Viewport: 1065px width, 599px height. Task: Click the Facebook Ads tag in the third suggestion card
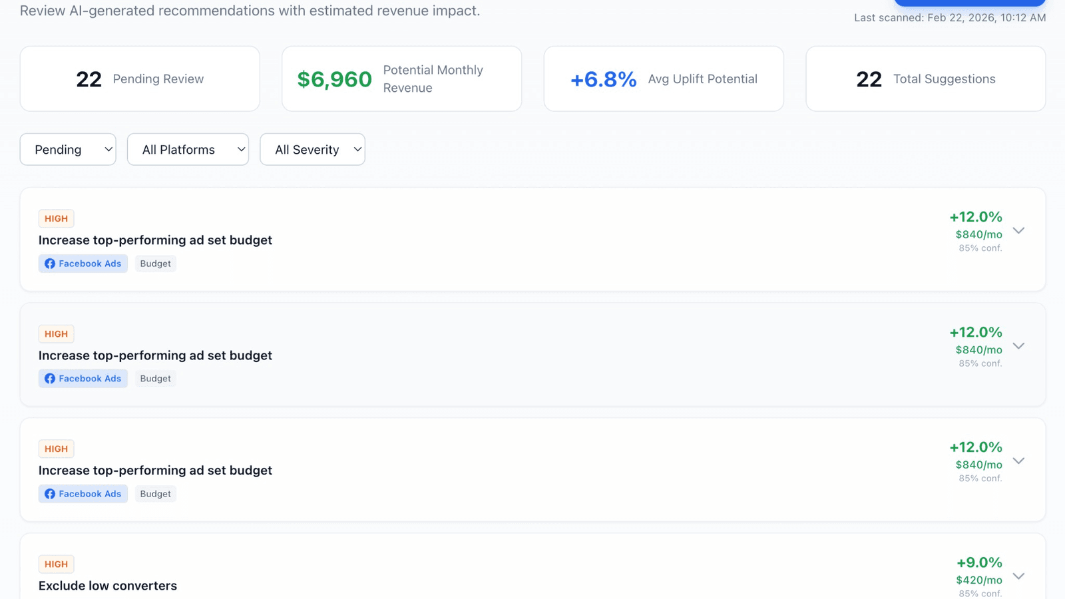83,494
